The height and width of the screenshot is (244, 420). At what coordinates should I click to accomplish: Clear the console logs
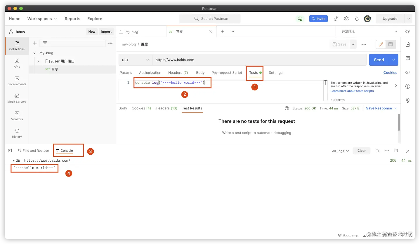[x=362, y=151]
